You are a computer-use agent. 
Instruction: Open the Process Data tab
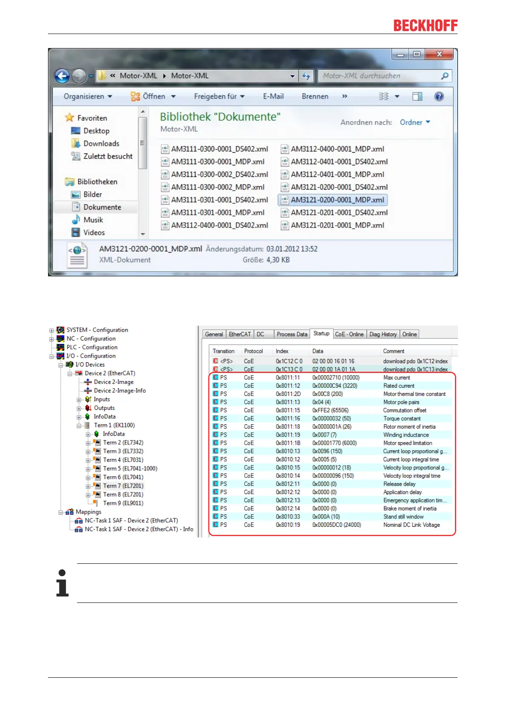click(x=292, y=334)
